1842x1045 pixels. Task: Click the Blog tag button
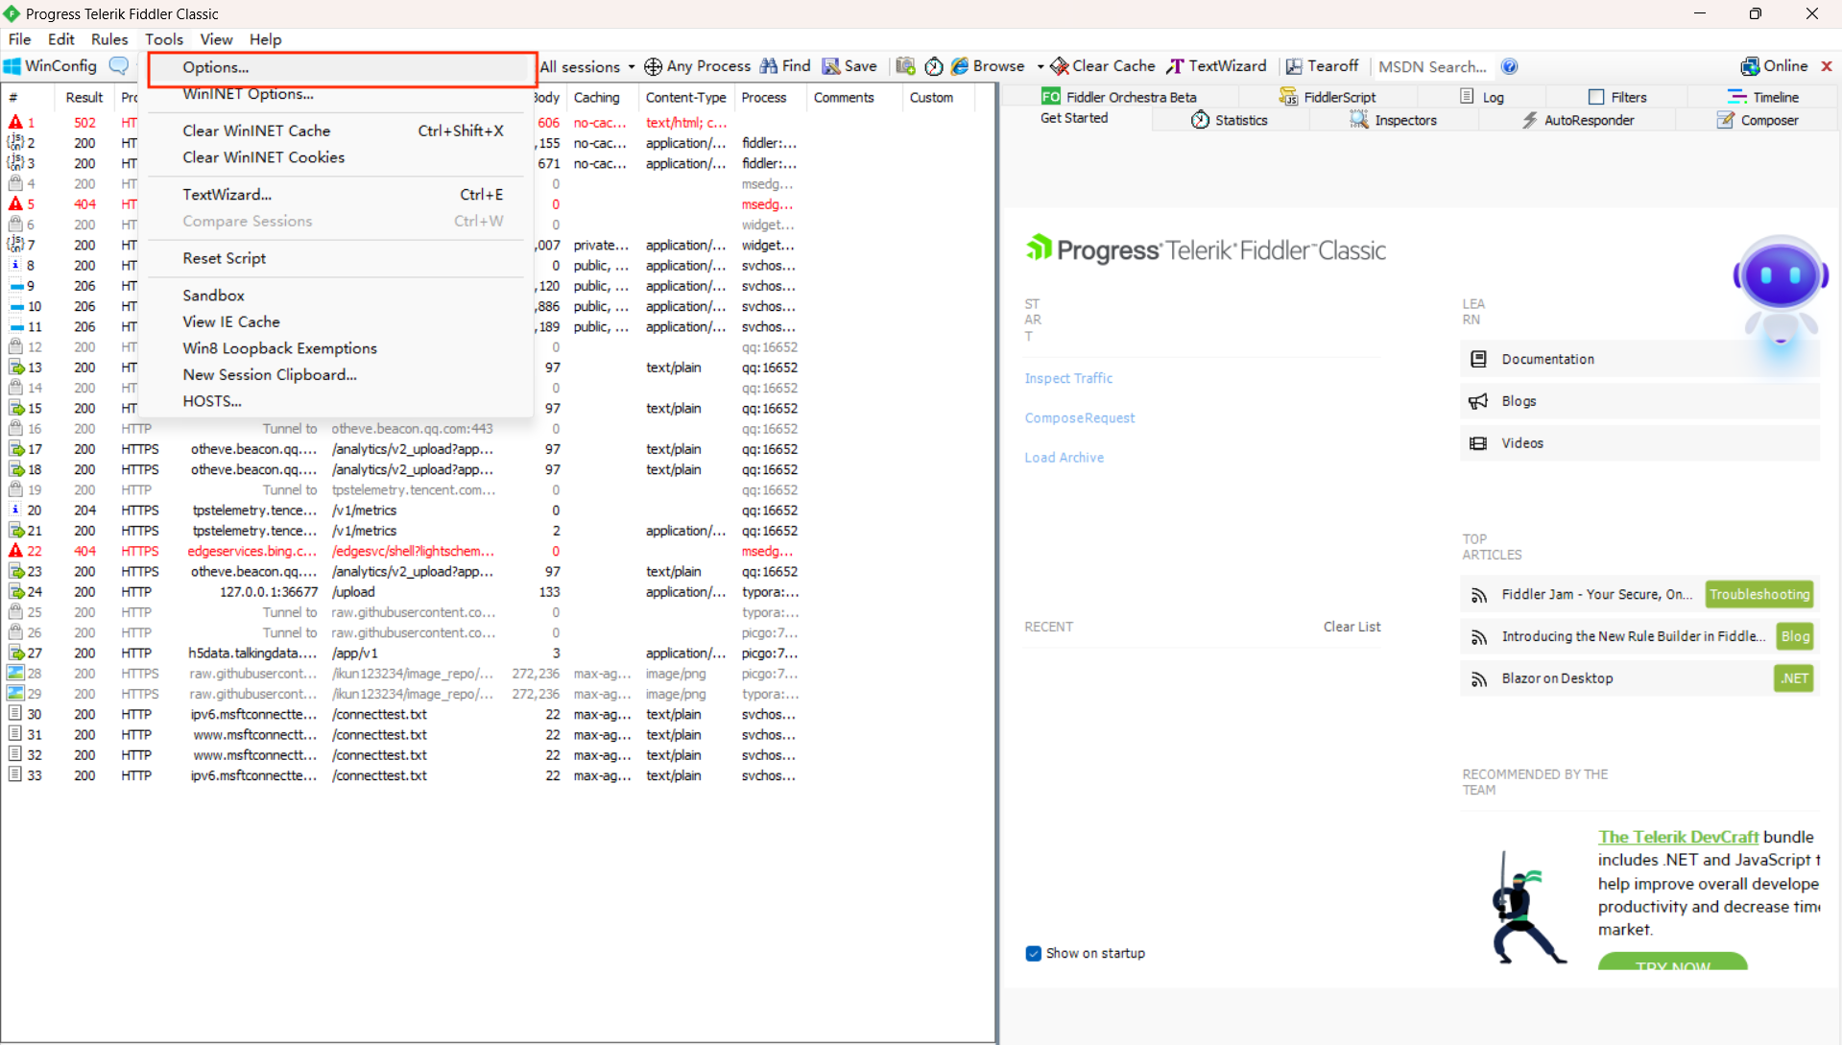1794,636
